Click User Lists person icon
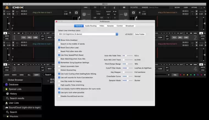 click(6, 103)
